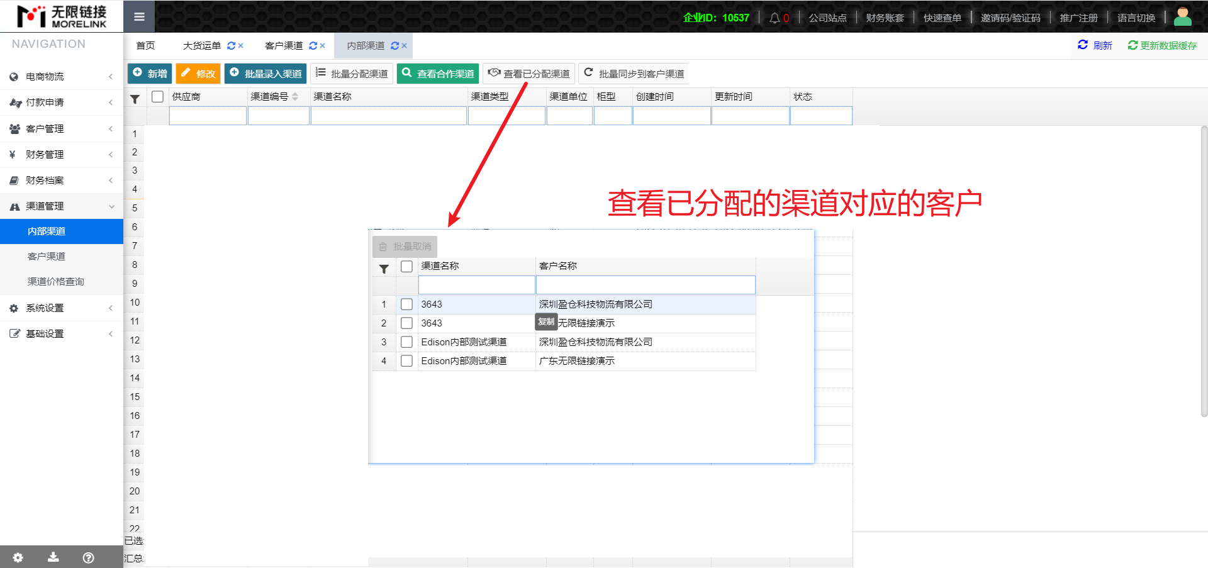Open 推广注册 in the top bar

coord(1078,18)
